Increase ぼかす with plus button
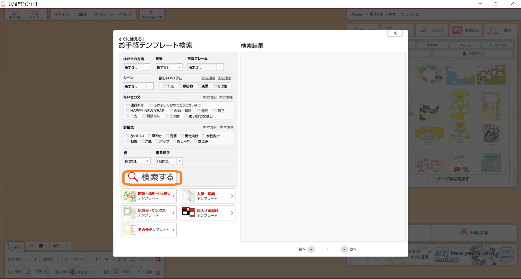This screenshot has height=279, width=521. click(97, 259)
